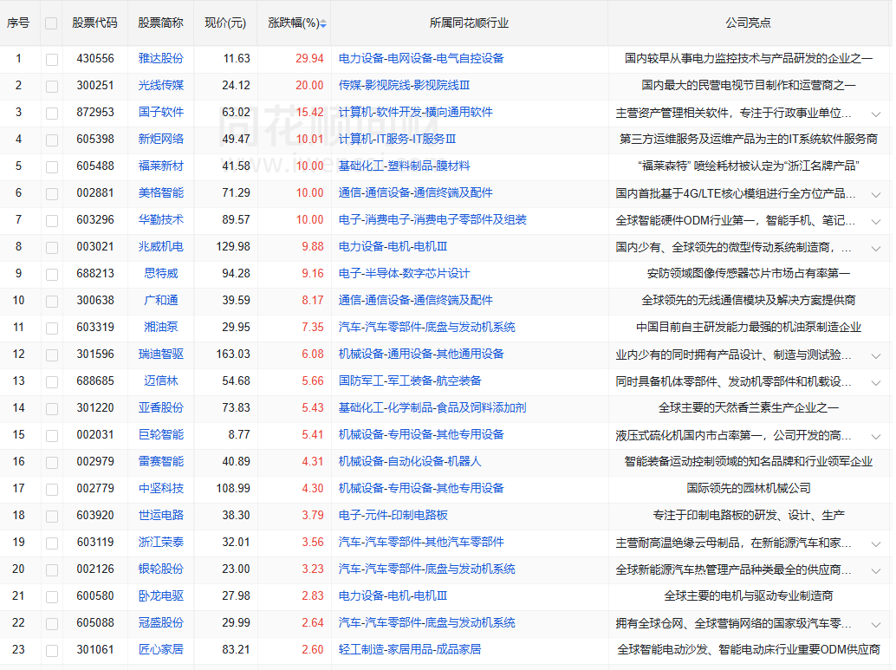Image resolution: width=896 pixels, height=670 pixels.
Task: Click the 公司亮点 column header
Action: pos(748,23)
